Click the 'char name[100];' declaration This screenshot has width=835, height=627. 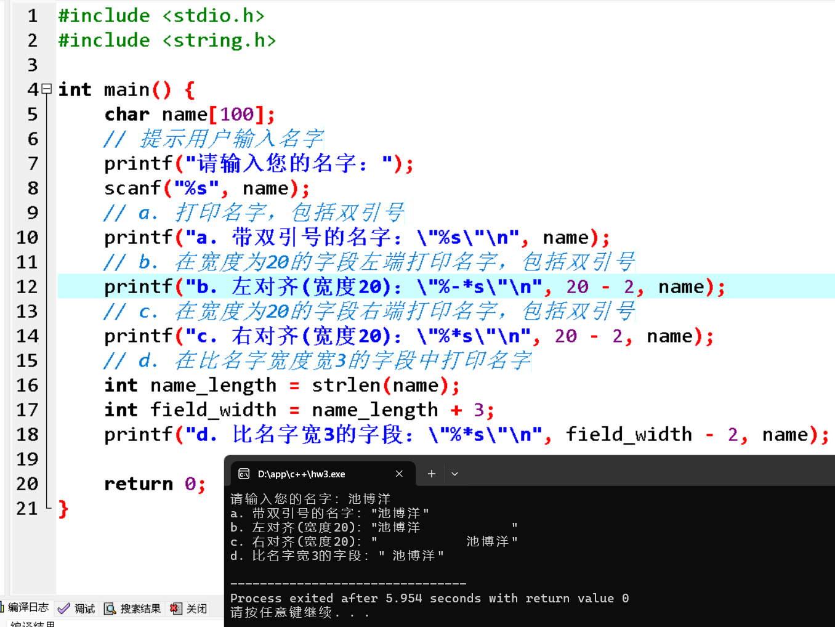[190, 114]
